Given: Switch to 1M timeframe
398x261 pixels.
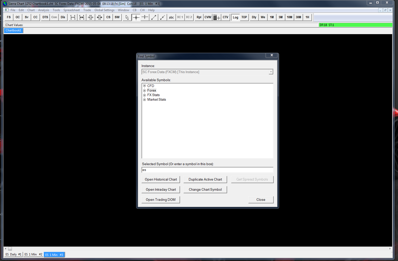Looking at the screenshot, I should tap(272, 17).
